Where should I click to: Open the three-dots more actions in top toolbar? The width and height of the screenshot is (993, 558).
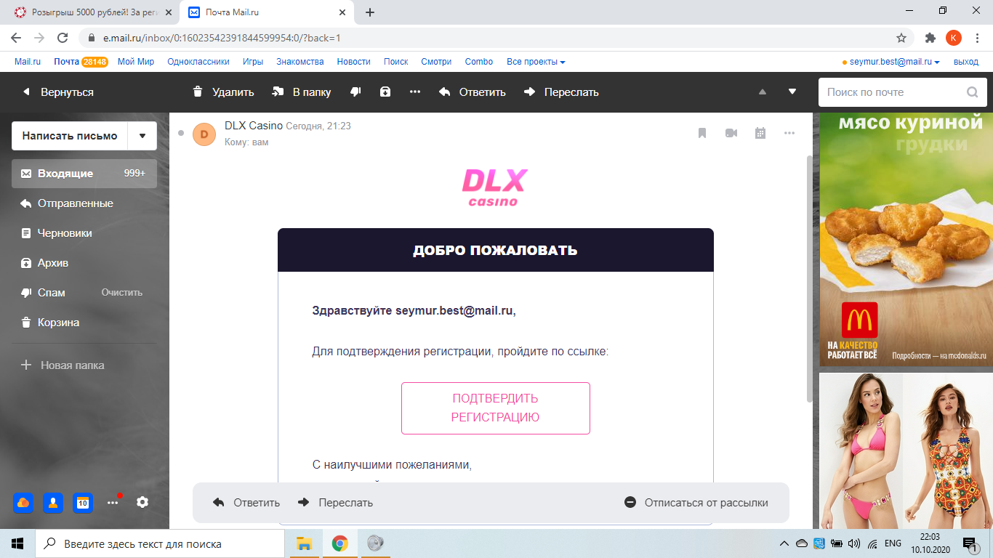click(415, 92)
